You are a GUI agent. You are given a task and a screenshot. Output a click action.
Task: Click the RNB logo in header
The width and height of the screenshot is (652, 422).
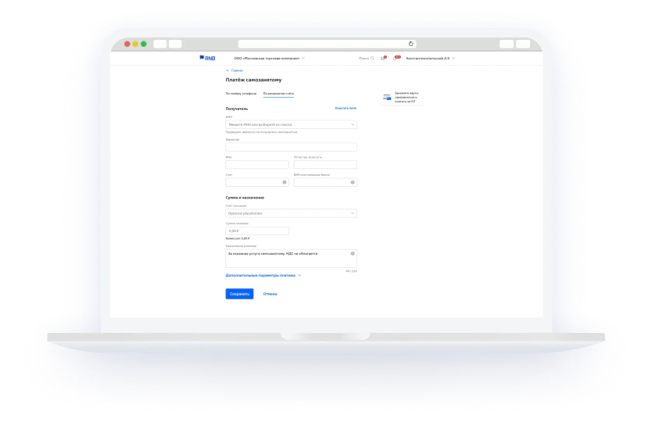click(x=207, y=58)
